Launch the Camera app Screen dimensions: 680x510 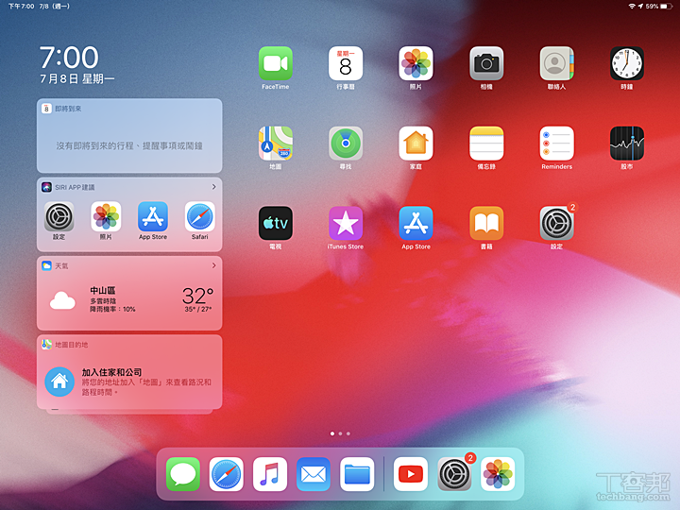click(486, 63)
